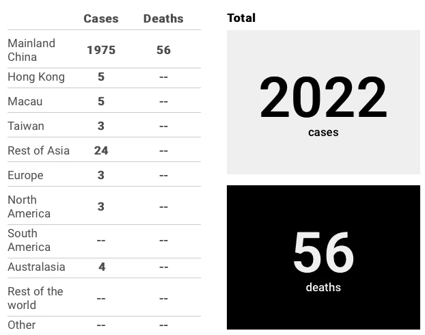Click the North America row label

pos(29,206)
